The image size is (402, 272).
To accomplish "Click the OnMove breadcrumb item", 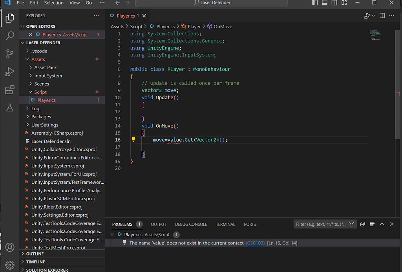I will coord(223,27).
